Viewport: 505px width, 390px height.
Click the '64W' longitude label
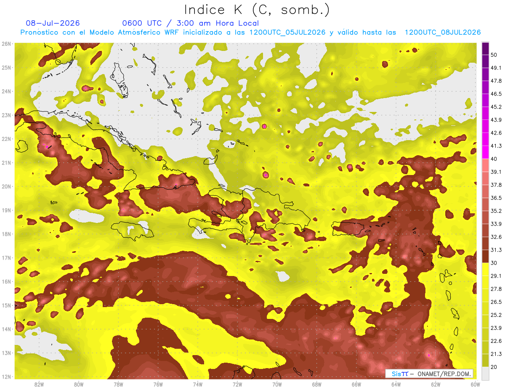click(x=396, y=384)
